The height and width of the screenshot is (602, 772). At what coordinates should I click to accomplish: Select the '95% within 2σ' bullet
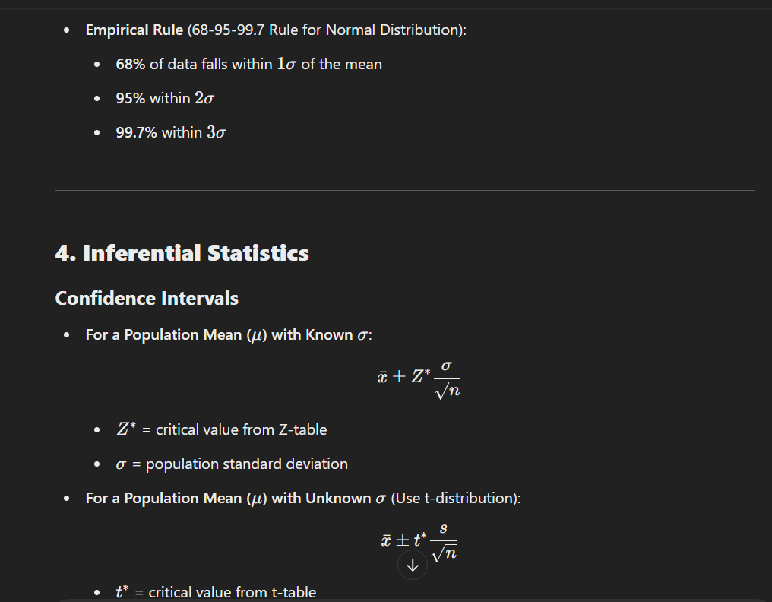165,99
